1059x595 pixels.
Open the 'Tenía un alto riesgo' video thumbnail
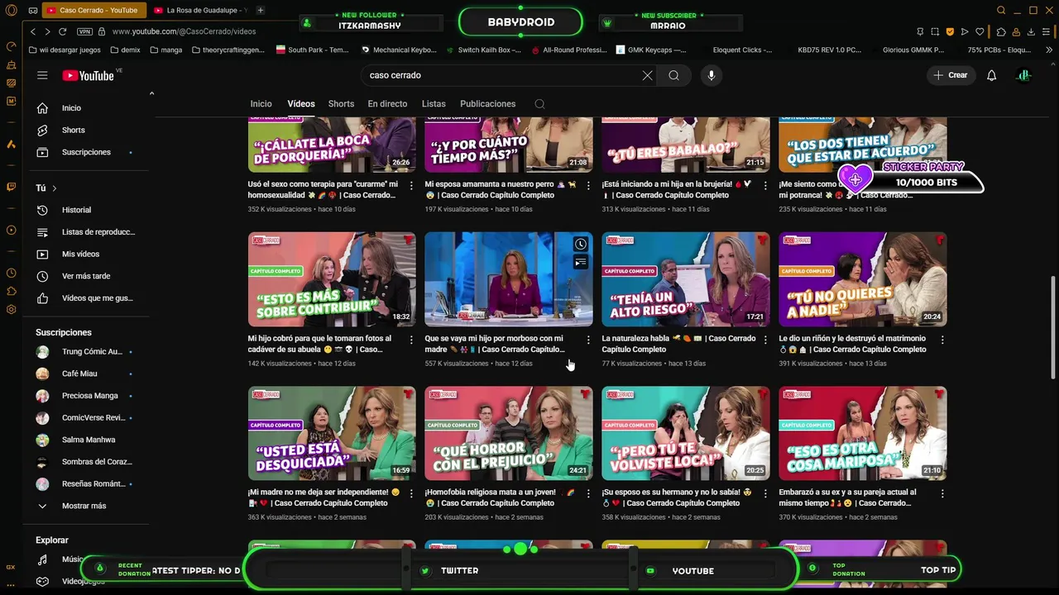[686, 279]
